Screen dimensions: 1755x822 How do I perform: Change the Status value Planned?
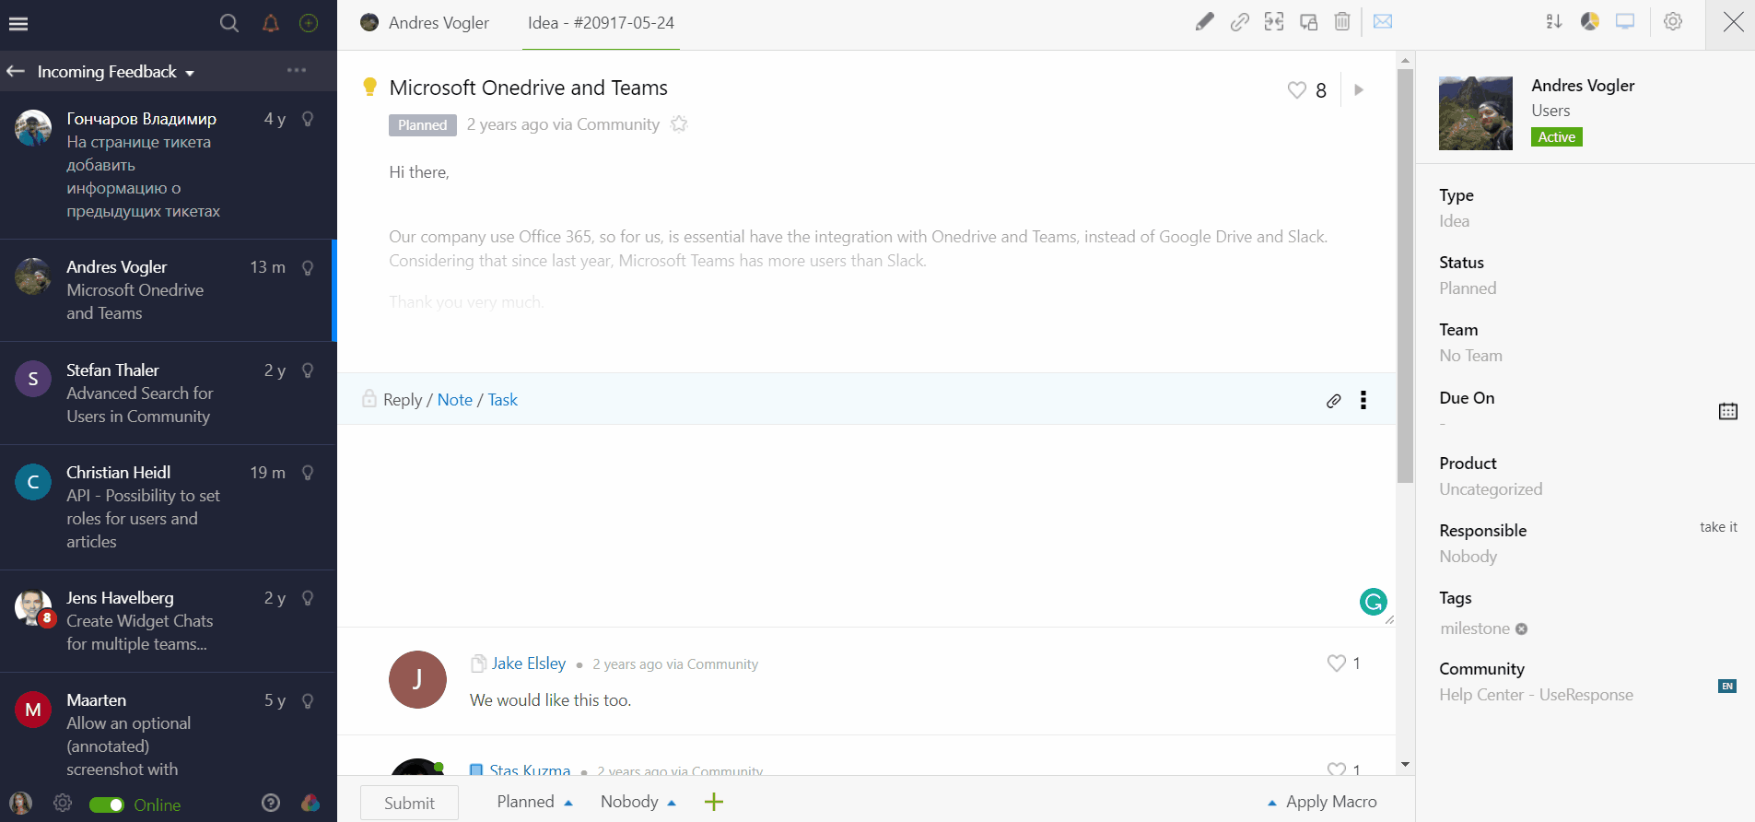1468,288
